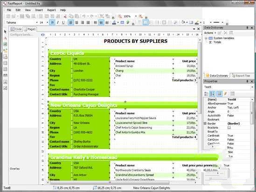Switch to the Code tab
256x192 pixels.
(x=16, y=29)
